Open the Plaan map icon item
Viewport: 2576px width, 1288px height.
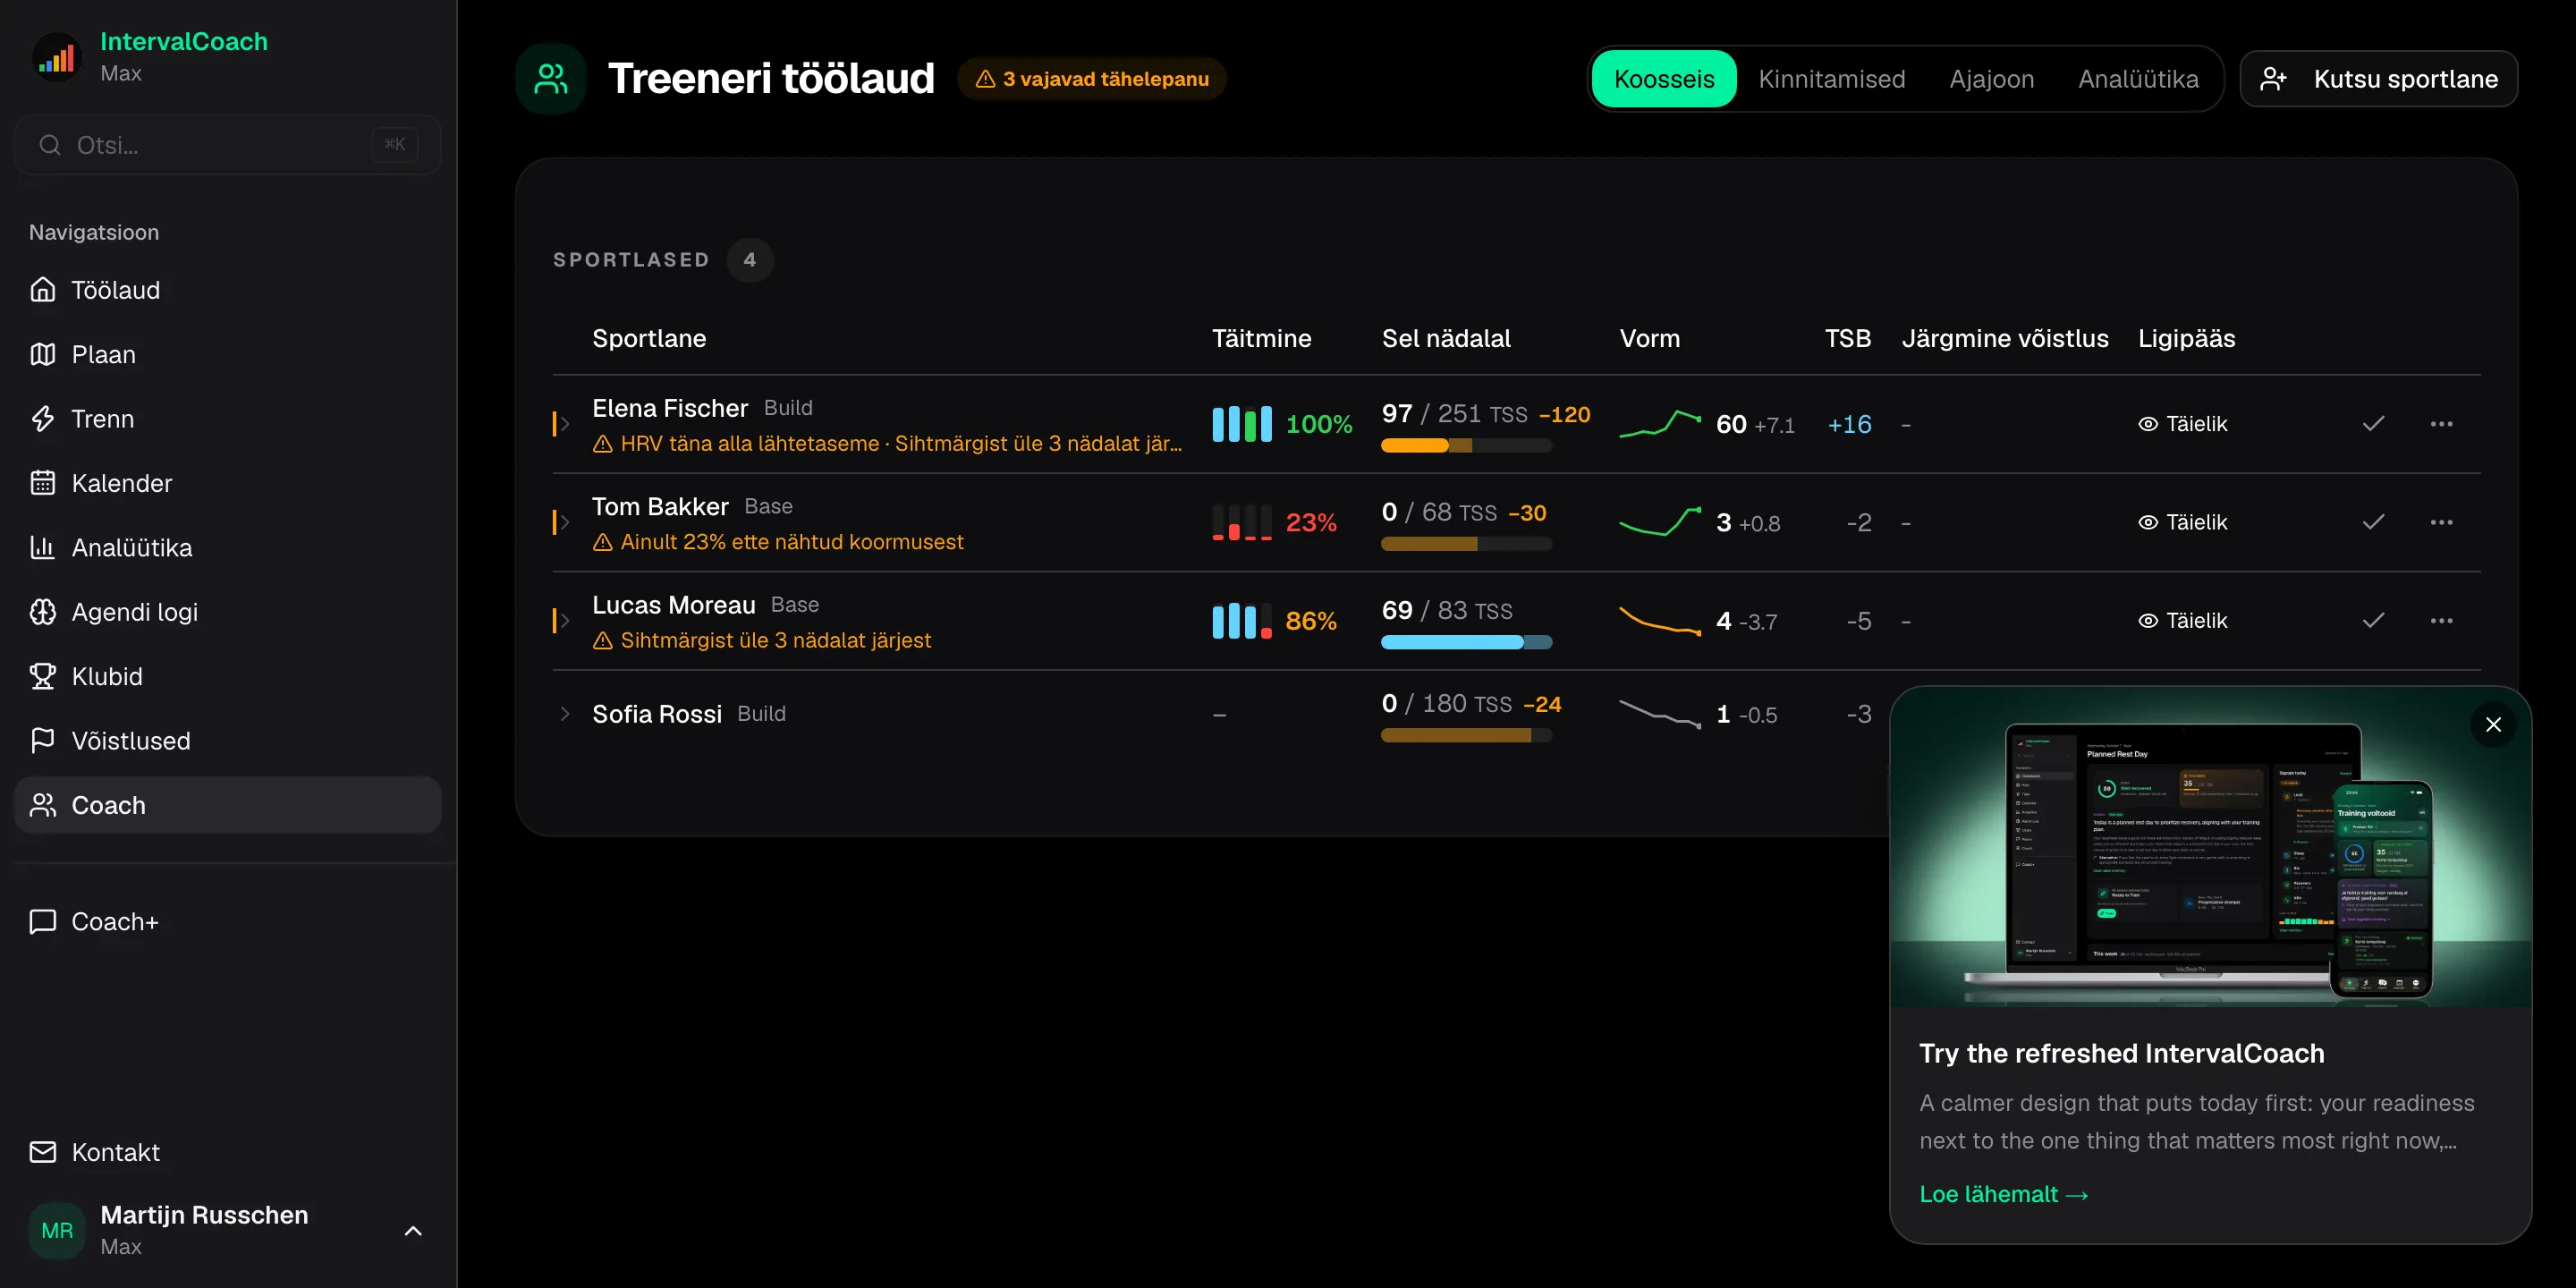[x=227, y=354]
